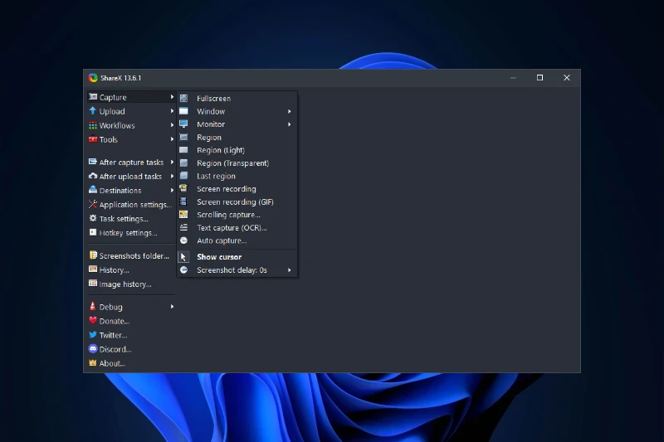Click the Twitter bird icon
The width and height of the screenshot is (664, 442).
coord(93,334)
